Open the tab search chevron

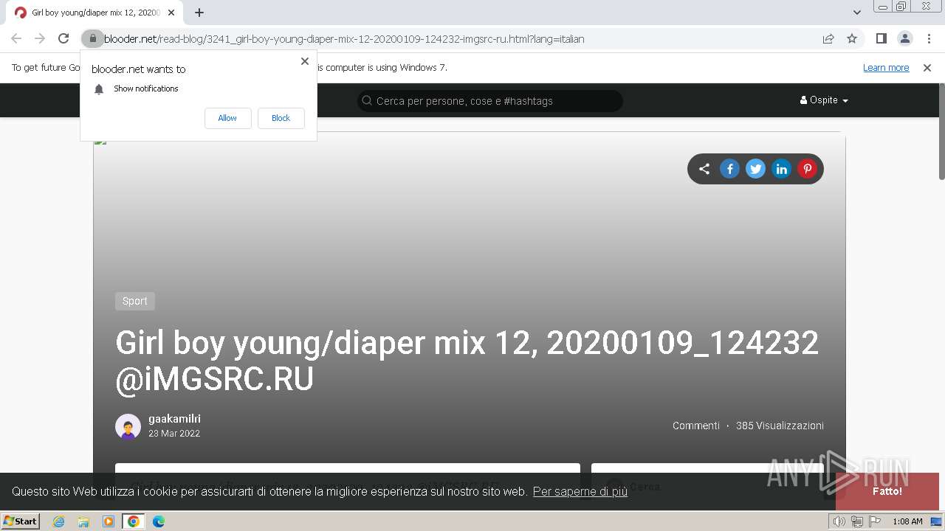point(856,13)
